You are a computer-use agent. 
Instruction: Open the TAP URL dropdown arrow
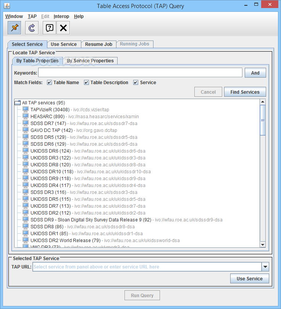(x=265, y=267)
